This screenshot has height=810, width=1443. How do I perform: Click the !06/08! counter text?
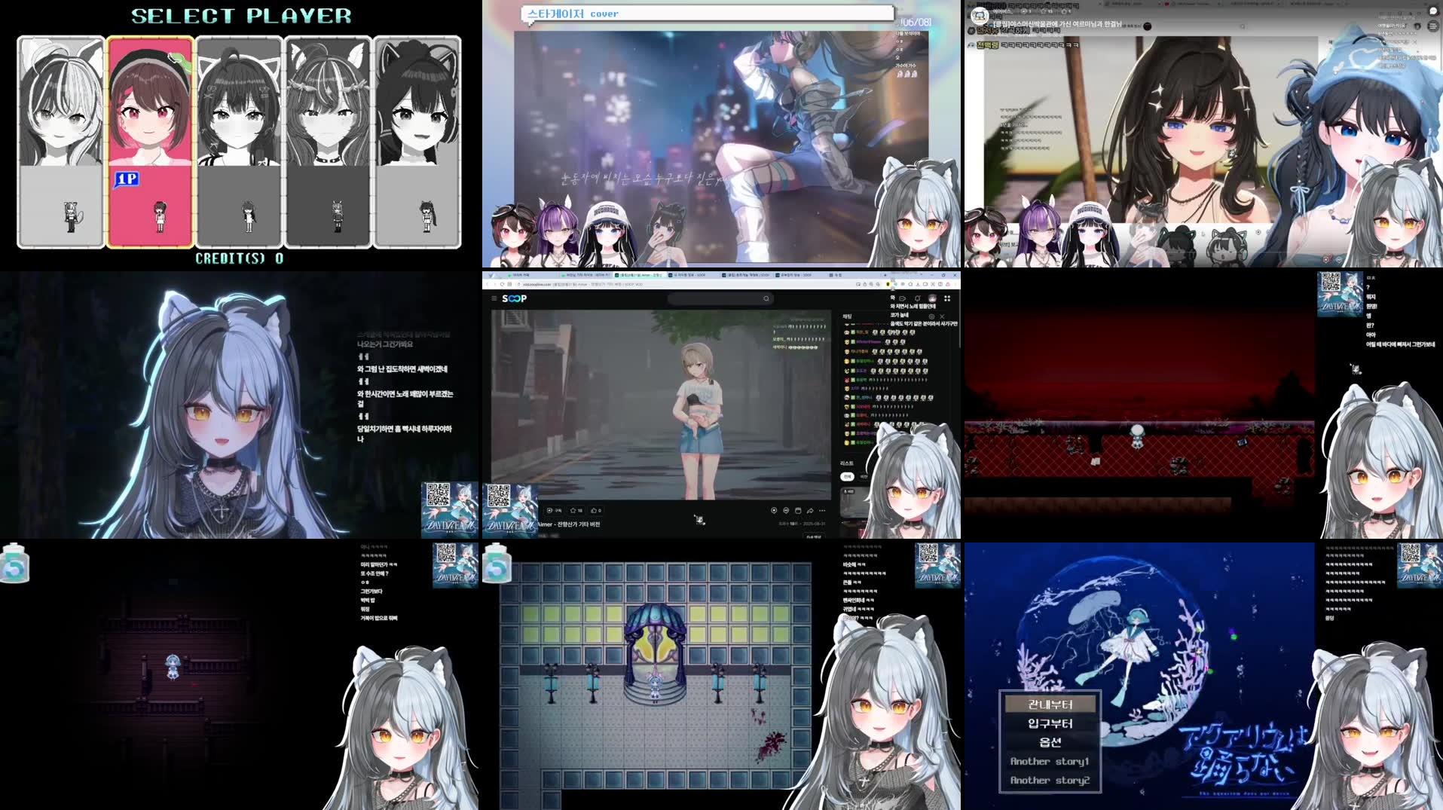[916, 22]
